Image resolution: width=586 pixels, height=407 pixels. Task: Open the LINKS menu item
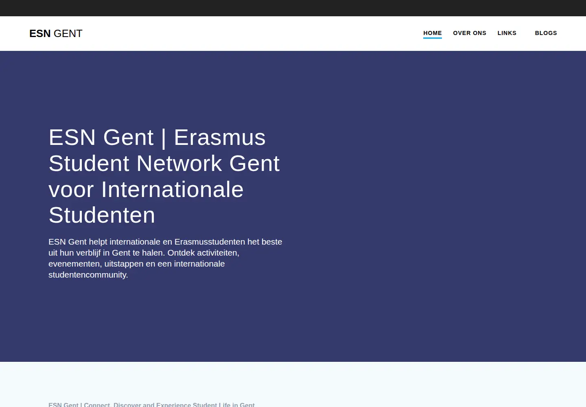(507, 33)
